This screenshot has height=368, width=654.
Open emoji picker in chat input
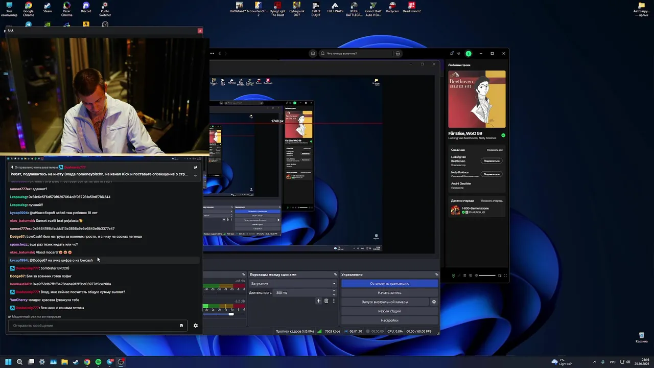181,326
